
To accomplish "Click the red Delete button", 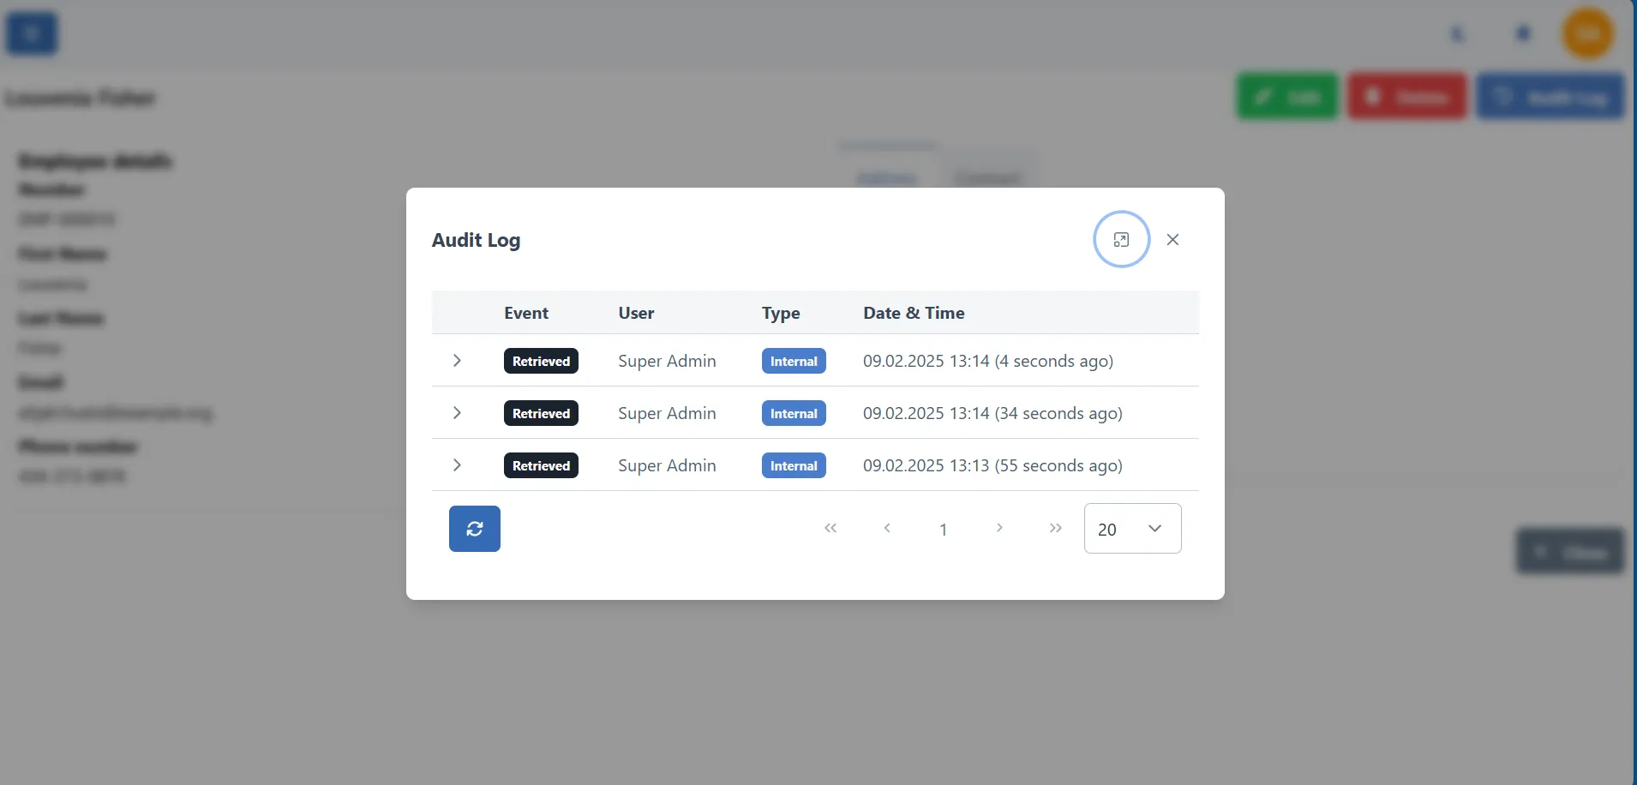I will (1406, 96).
